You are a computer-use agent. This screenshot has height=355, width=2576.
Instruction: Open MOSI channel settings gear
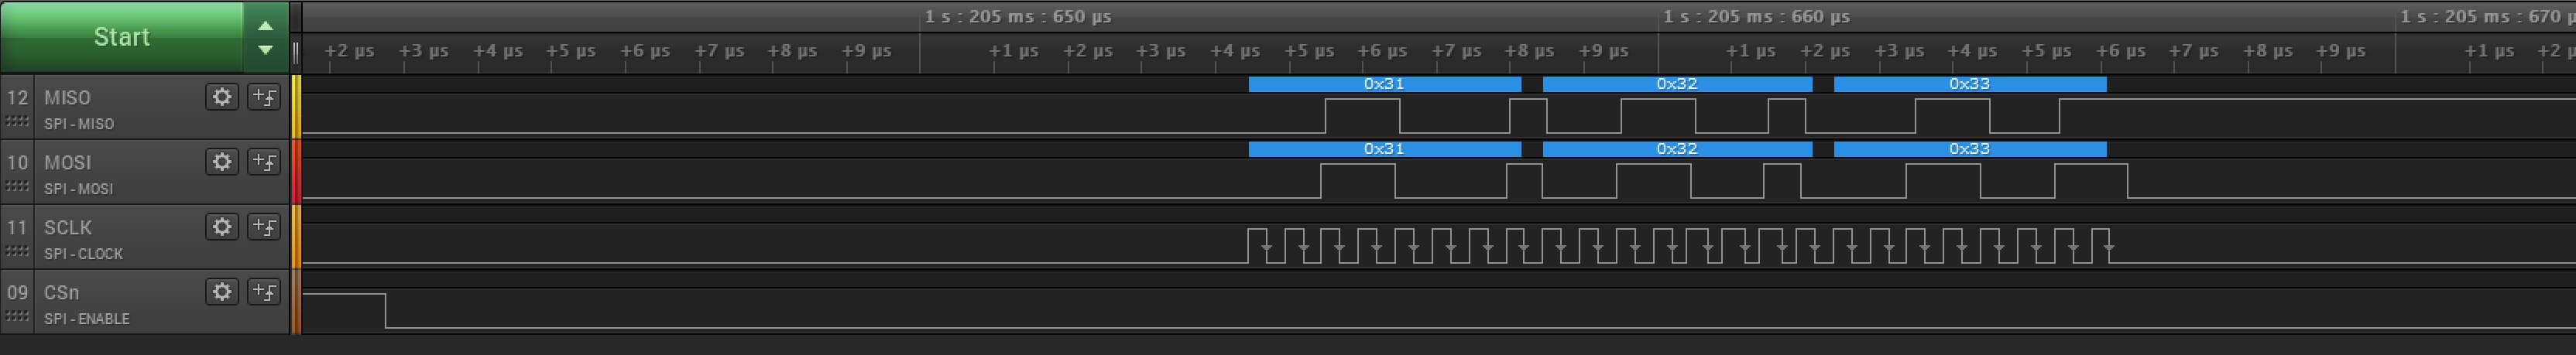pyautogui.click(x=222, y=162)
